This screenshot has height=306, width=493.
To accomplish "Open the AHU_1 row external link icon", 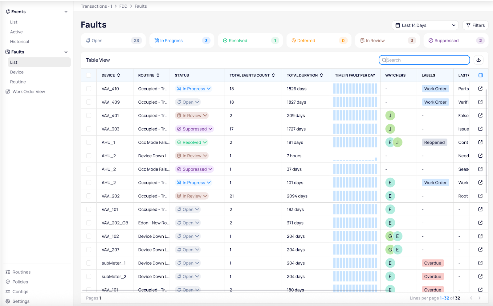I will pyautogui.click(x=480, y=143).
